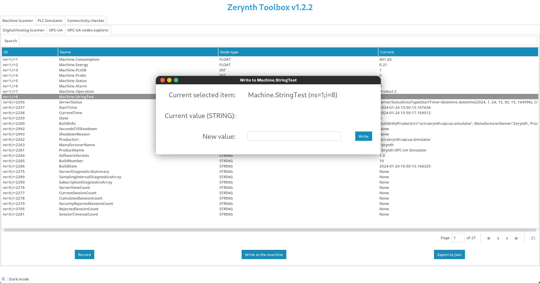
Task: Select the Digital/Analog Scanner tab
Action: (x=24, y=30)
